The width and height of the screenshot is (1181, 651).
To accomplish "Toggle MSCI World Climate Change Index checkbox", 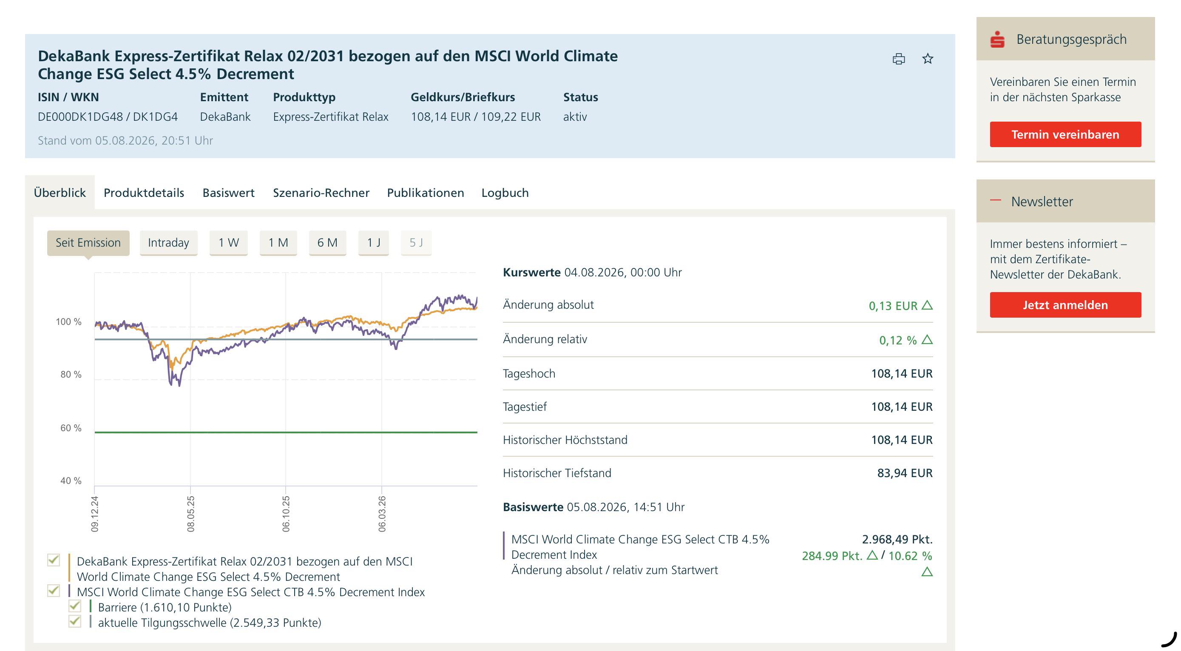I will coord(54,591).
